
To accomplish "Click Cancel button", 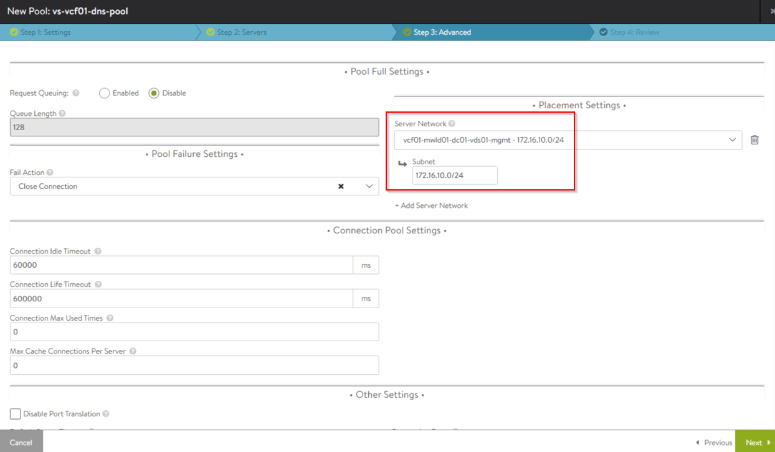I will pyautogui.click(x=21, y=442).
